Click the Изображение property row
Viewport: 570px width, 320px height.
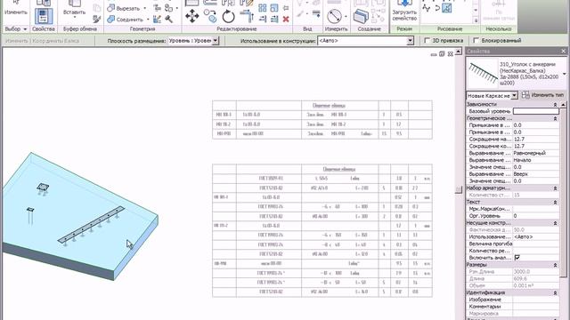click(x=513, y=300)
